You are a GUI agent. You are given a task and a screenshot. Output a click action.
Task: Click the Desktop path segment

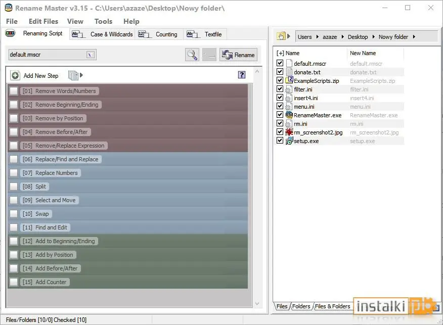pyautogui.click(x=358, y=37)
